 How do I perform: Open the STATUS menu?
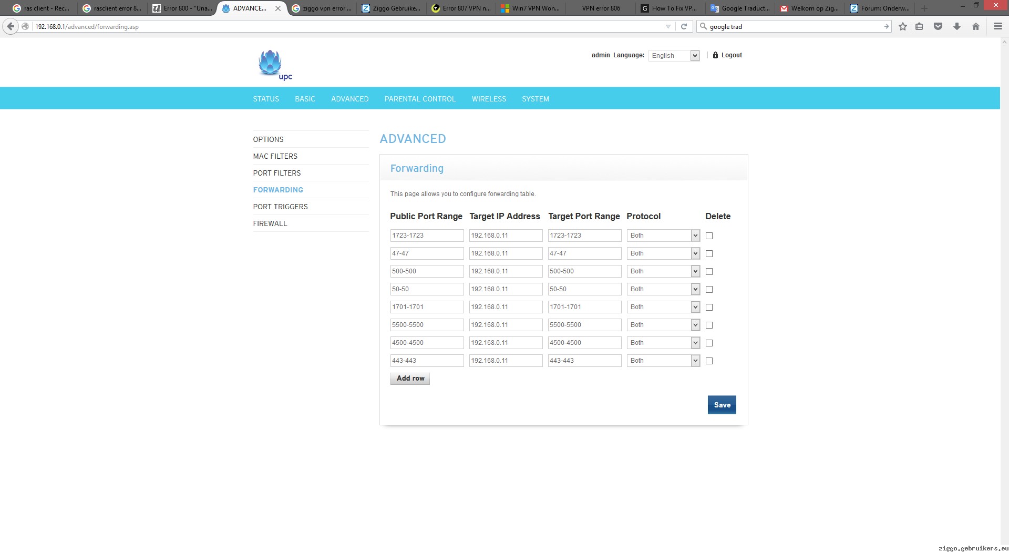(266, 99)
